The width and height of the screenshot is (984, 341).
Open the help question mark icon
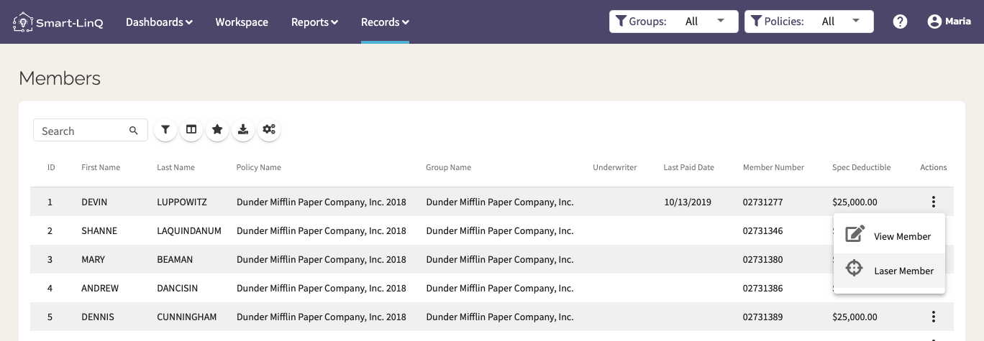point(900,22)
